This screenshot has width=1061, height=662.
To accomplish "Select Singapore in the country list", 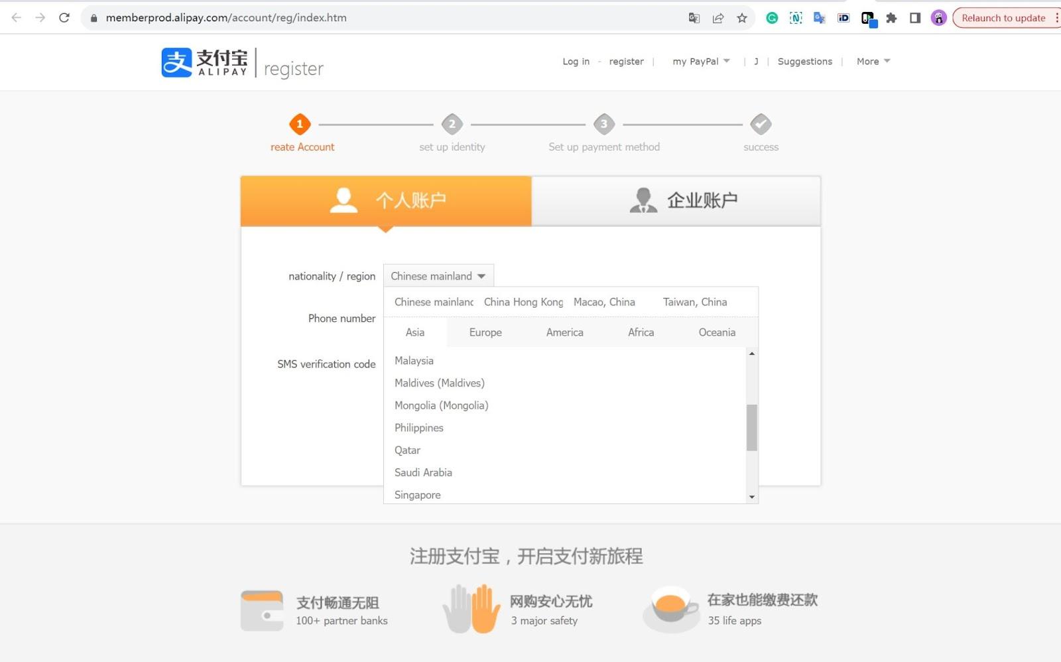I will point(418,495).
